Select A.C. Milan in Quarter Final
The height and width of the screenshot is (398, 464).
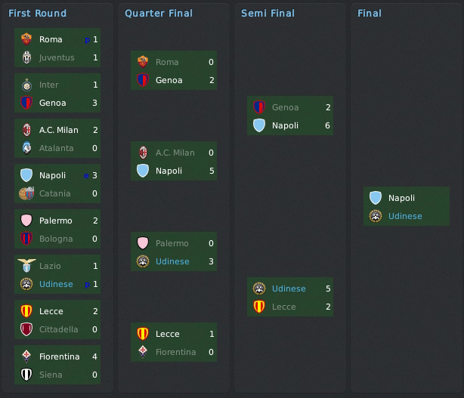pyautogui.click(x=175, y=153)
